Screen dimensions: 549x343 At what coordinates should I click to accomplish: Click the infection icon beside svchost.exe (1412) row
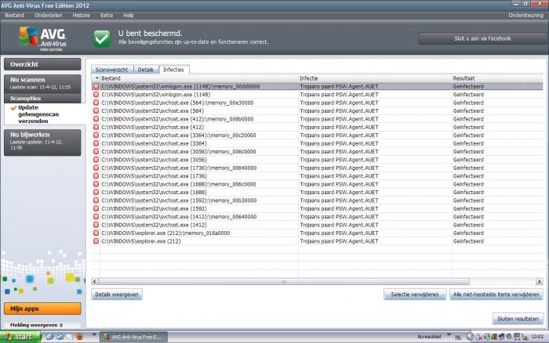tap(96, 225)
